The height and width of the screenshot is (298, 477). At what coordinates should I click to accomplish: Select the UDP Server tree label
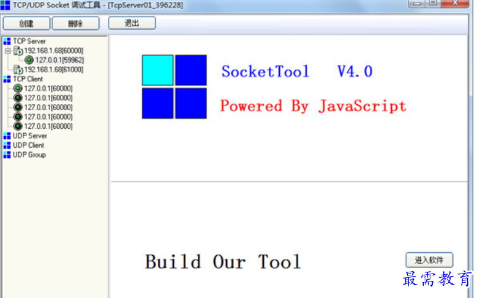[x=30, y=136]
